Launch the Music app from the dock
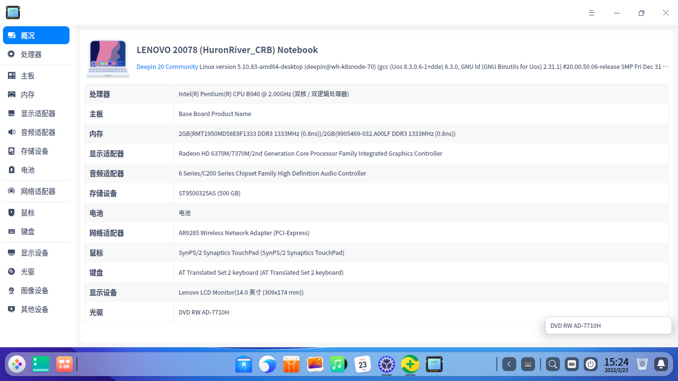The height and width of the screenshot is (381, 678). (339, 365)
